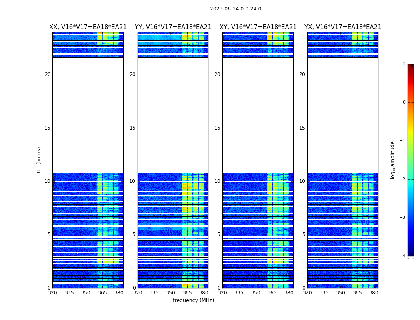Click the YX polarization panel title
Image resolution: width=420 pixels, height=320 pixels.
(x=343, y=27)
